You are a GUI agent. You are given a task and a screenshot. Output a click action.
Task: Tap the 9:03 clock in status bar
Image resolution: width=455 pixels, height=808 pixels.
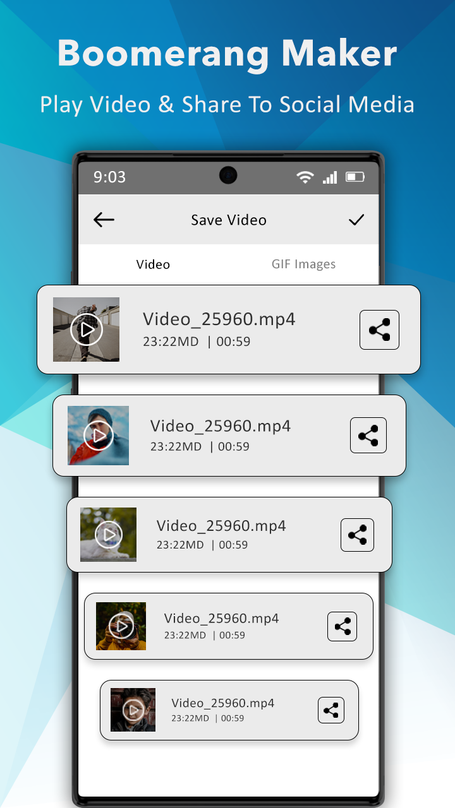[110, 177]
